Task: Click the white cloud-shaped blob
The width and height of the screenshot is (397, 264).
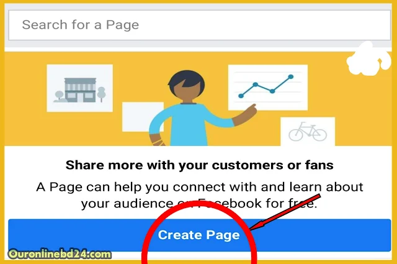Action: pos(368,60)
